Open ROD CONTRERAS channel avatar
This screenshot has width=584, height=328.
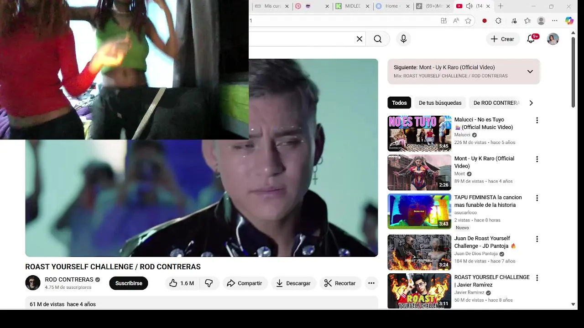(x=33, y=283)
